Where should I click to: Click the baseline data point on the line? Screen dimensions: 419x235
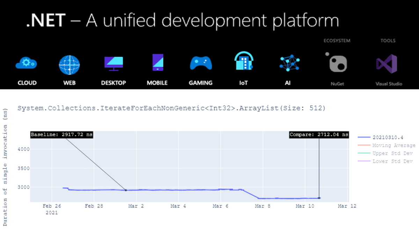tap(126, 190)
